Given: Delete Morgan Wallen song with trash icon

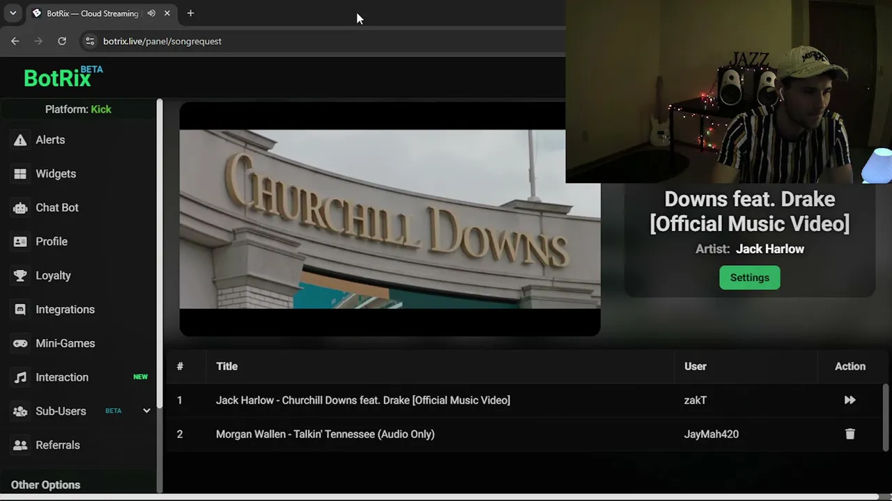Looking at the screenshot, I should point(849,434).
